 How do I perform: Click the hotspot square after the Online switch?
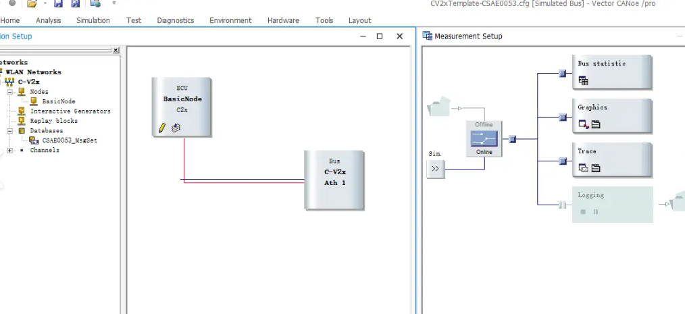(x=513, y=139)
